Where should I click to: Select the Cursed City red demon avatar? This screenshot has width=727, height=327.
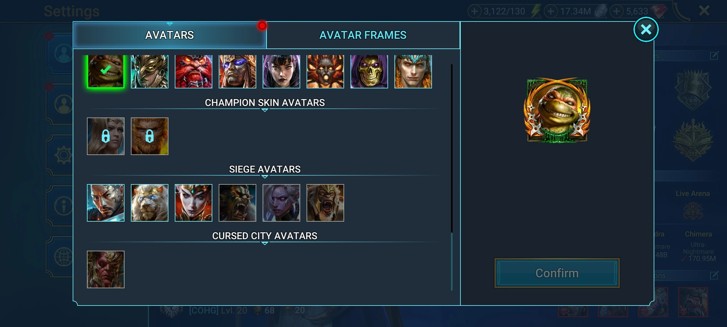(106, 269)
